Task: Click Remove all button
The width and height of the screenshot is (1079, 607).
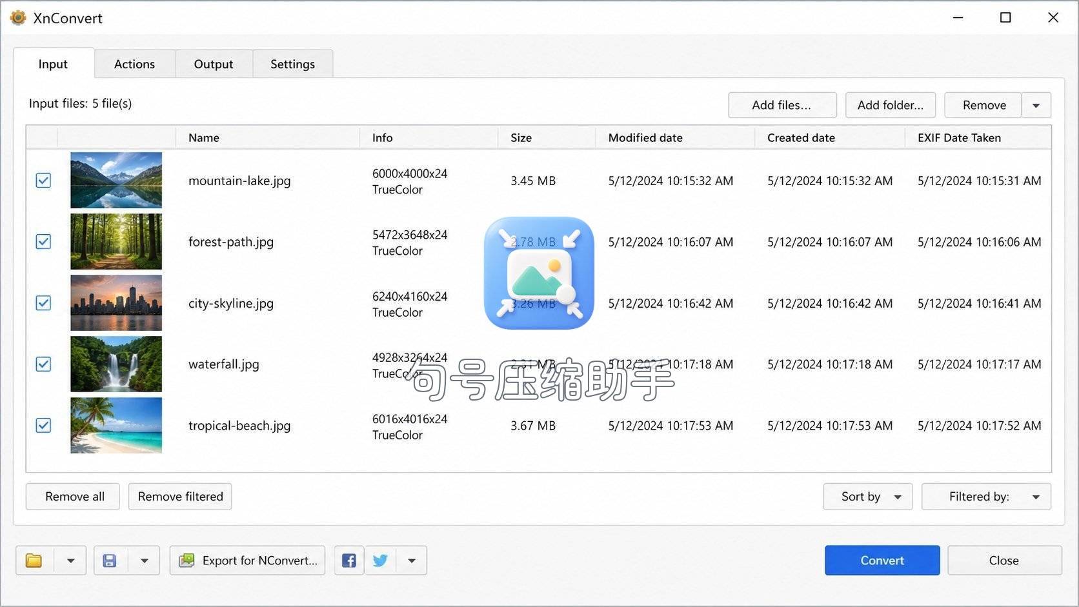Action: (73, 497)
